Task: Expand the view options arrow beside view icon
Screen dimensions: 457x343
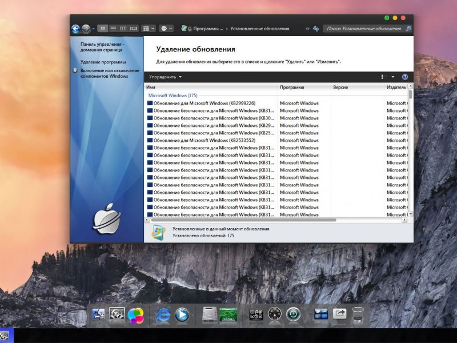Action: point(393,77)
